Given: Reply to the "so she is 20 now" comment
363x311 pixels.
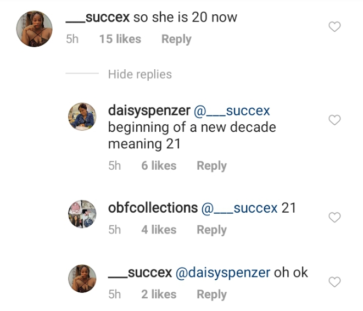Looking at the screenshot, I should [176, 39].
